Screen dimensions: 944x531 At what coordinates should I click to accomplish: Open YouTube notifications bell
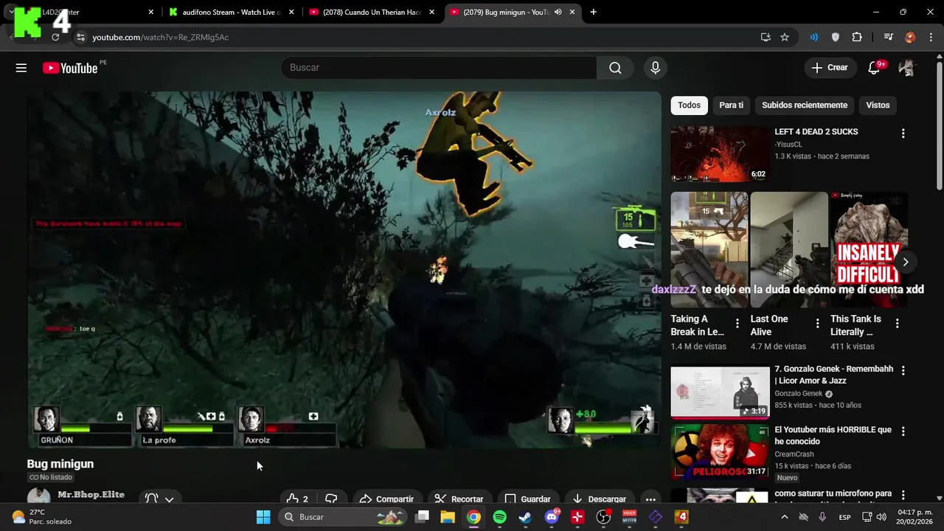pos(874,68)
